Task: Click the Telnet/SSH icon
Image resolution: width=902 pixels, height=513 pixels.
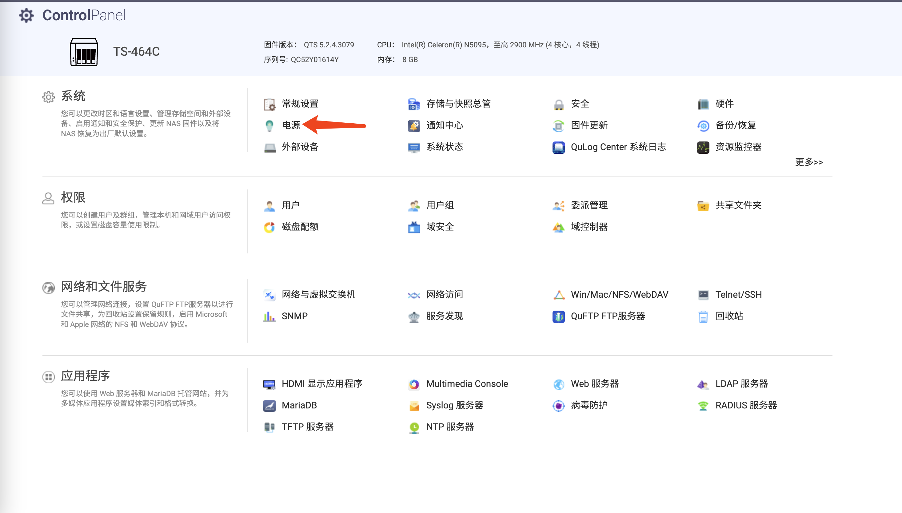Action: pos(703,295)
